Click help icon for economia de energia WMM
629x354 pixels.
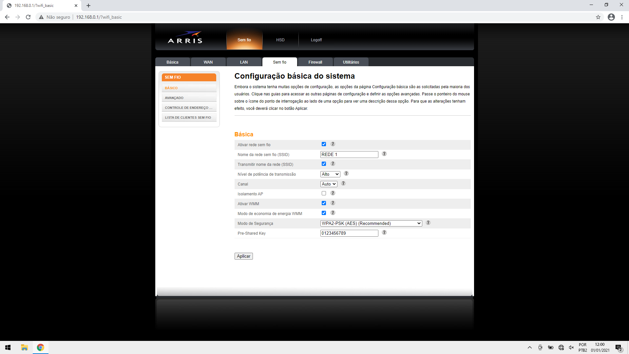click(333, 213)
